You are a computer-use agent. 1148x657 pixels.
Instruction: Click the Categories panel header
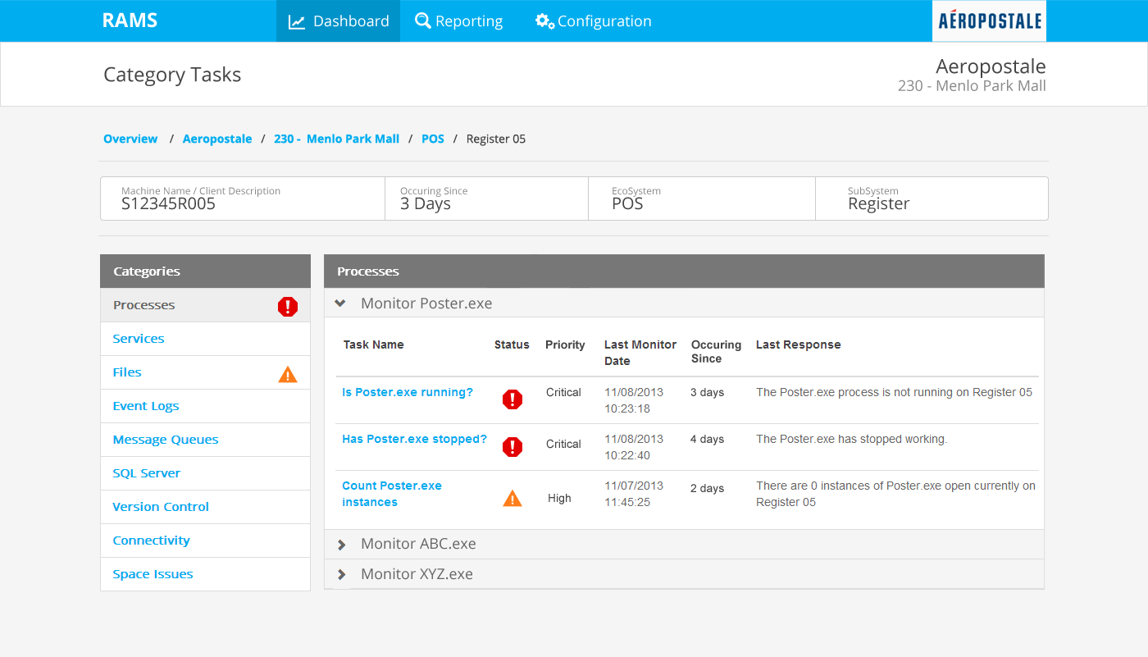205,271
